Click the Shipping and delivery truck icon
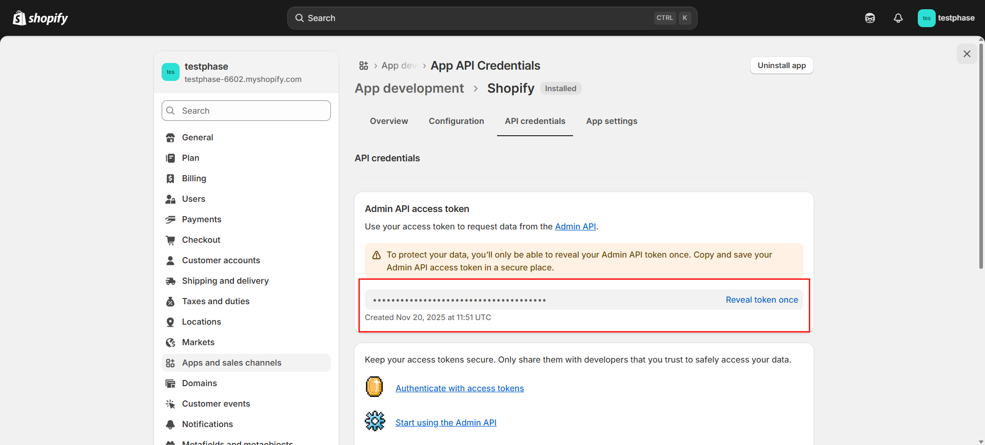This screenshot has height=445, width=985. (170, 281)
